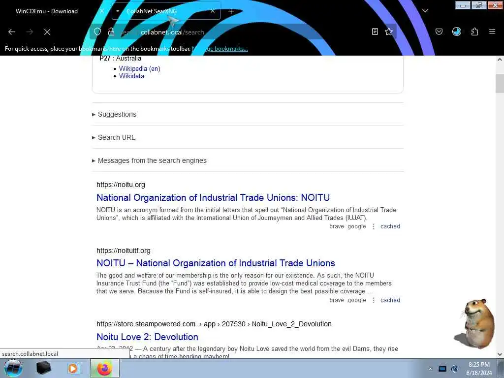Open the taskbar clock showing 8:25 PM
Image resolution: width=504 pixels, height=378 pixels.
pyautogui.click(x=479, y=369)
